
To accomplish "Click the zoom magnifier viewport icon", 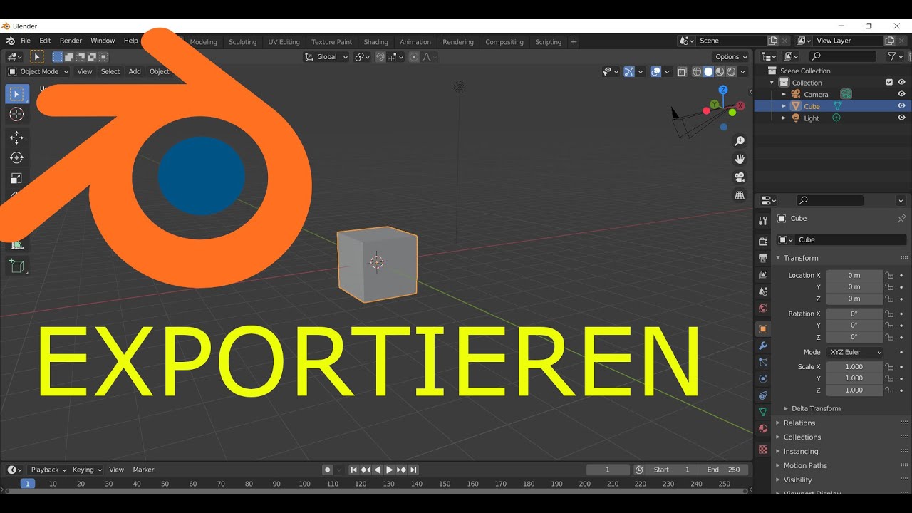I will coord(740,141).
